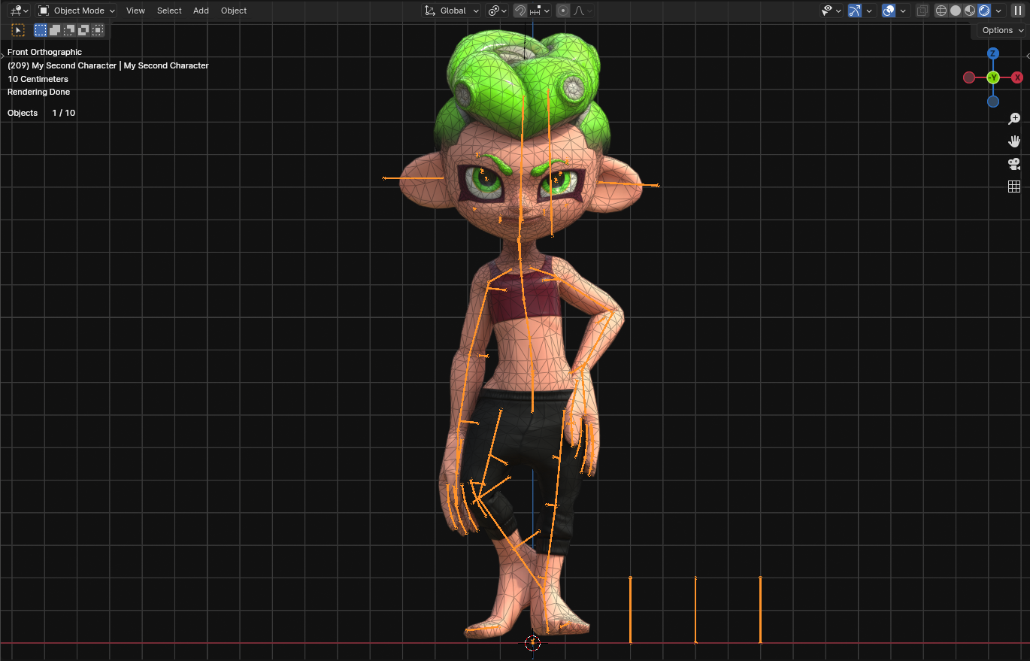Screen dimensions: 1030x661
Task: Click the hand icon to pan the view
Action: click(1014, 141)
